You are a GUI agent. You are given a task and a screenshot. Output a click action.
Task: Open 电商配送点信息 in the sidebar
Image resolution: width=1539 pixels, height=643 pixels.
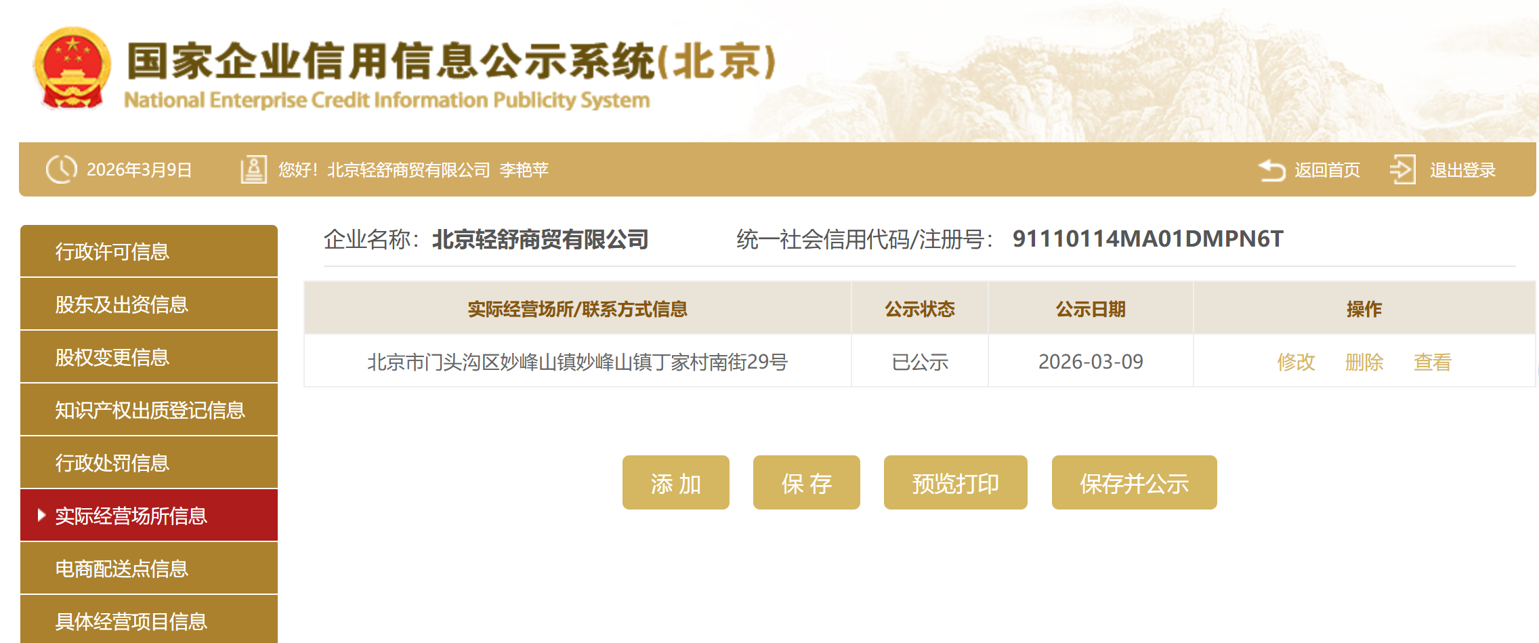[149, 568]
